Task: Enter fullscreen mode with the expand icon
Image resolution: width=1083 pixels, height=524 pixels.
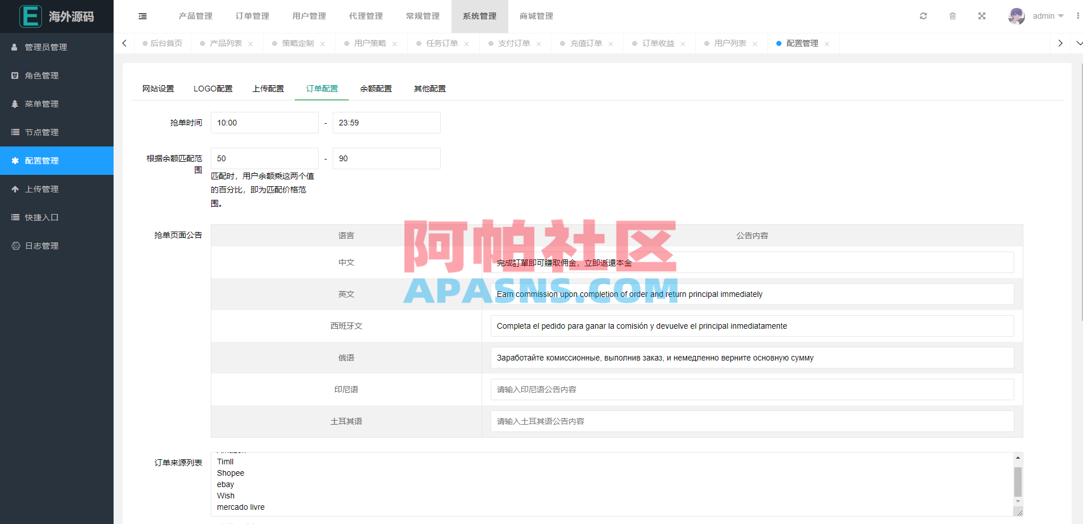Action: click(981, 16)
